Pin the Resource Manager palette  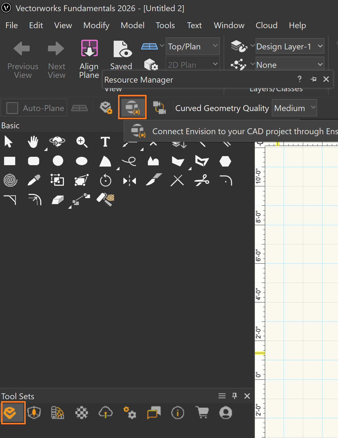[313, 79]
